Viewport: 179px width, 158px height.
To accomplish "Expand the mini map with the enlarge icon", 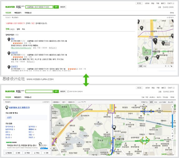I will 171,66.
